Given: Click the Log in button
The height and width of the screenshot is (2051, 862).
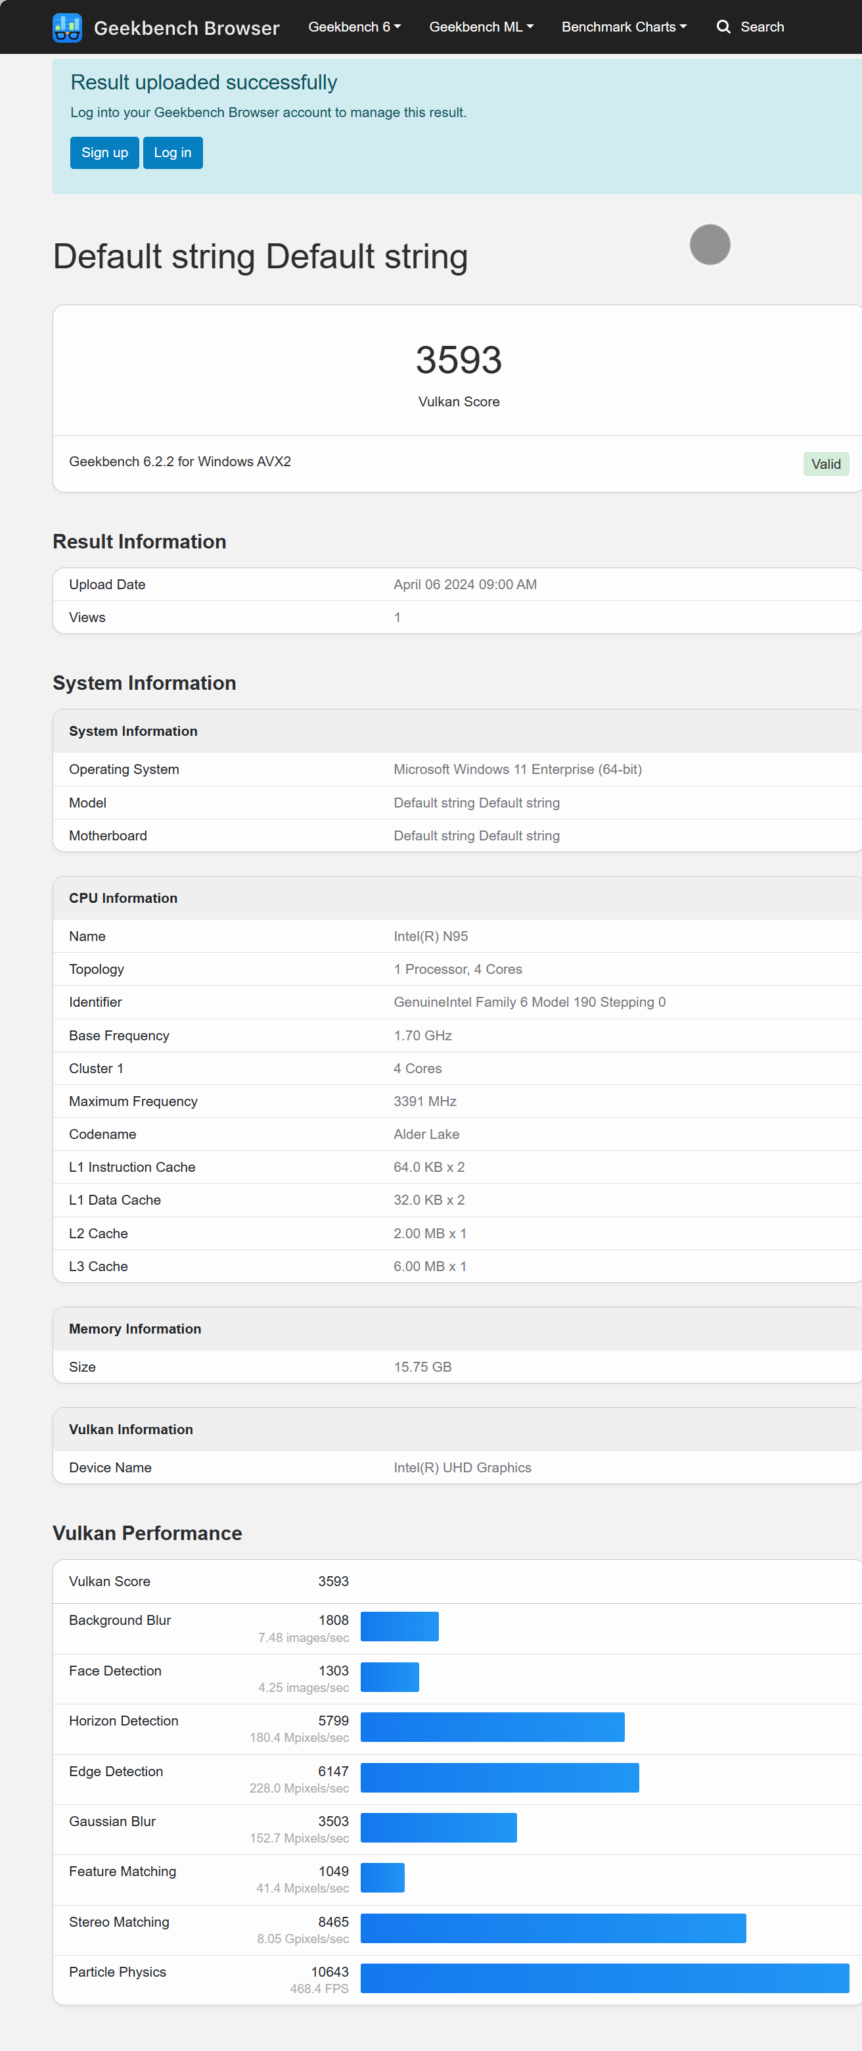Looking at the screenshot, I should [x=173, y=153].
